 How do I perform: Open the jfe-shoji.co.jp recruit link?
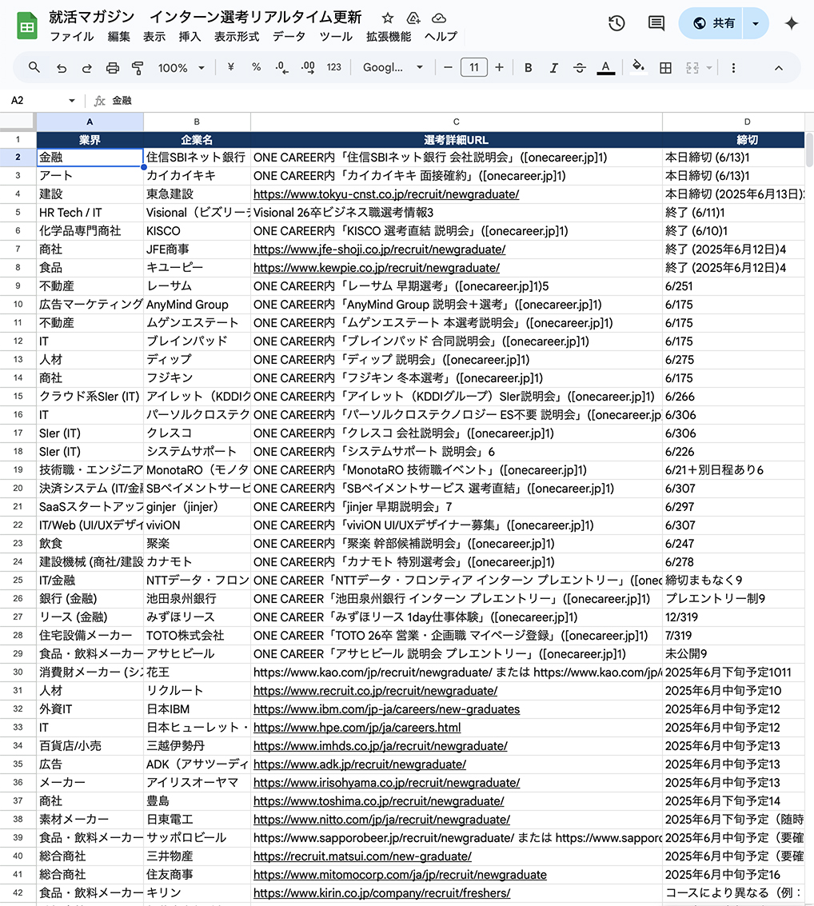tap(380, 249)
